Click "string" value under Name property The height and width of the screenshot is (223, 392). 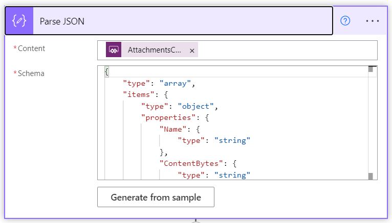coord(232,140)
